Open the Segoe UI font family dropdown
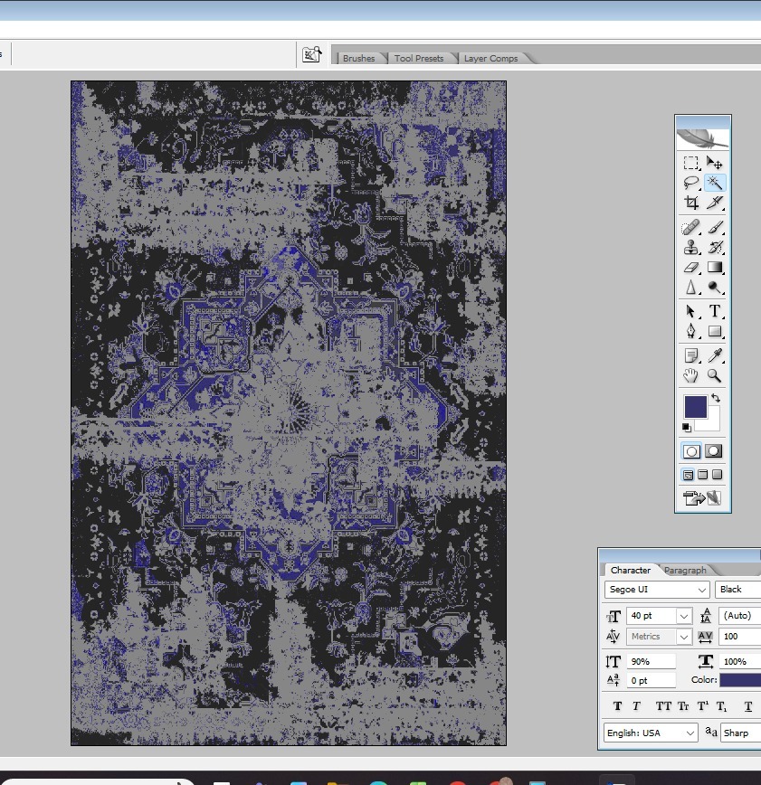Viewport: 761px width, 785px height. (x=702, y=590)
